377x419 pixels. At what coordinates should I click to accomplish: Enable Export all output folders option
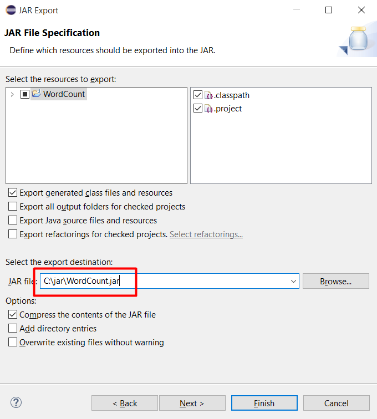pos(13,207)
